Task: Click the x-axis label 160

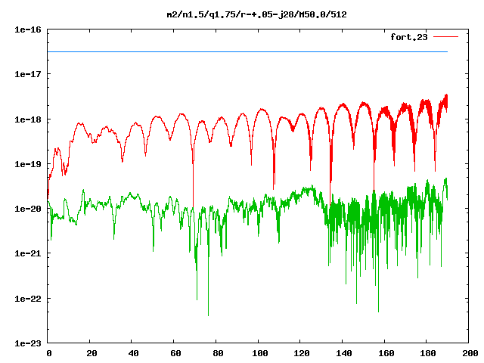Action: tap(386, 353)
